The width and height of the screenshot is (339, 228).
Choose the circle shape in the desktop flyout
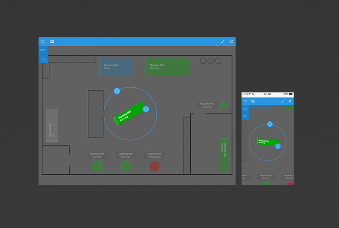point(43,59)
